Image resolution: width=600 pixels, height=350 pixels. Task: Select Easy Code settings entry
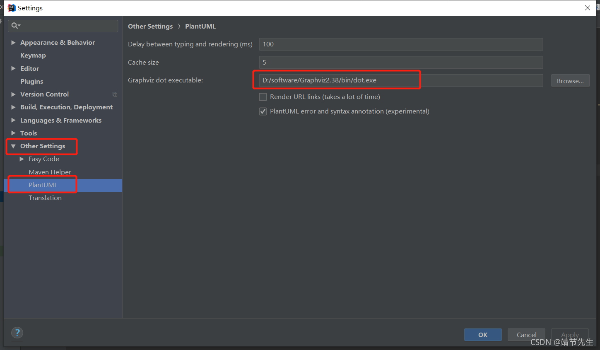[44, 159]
